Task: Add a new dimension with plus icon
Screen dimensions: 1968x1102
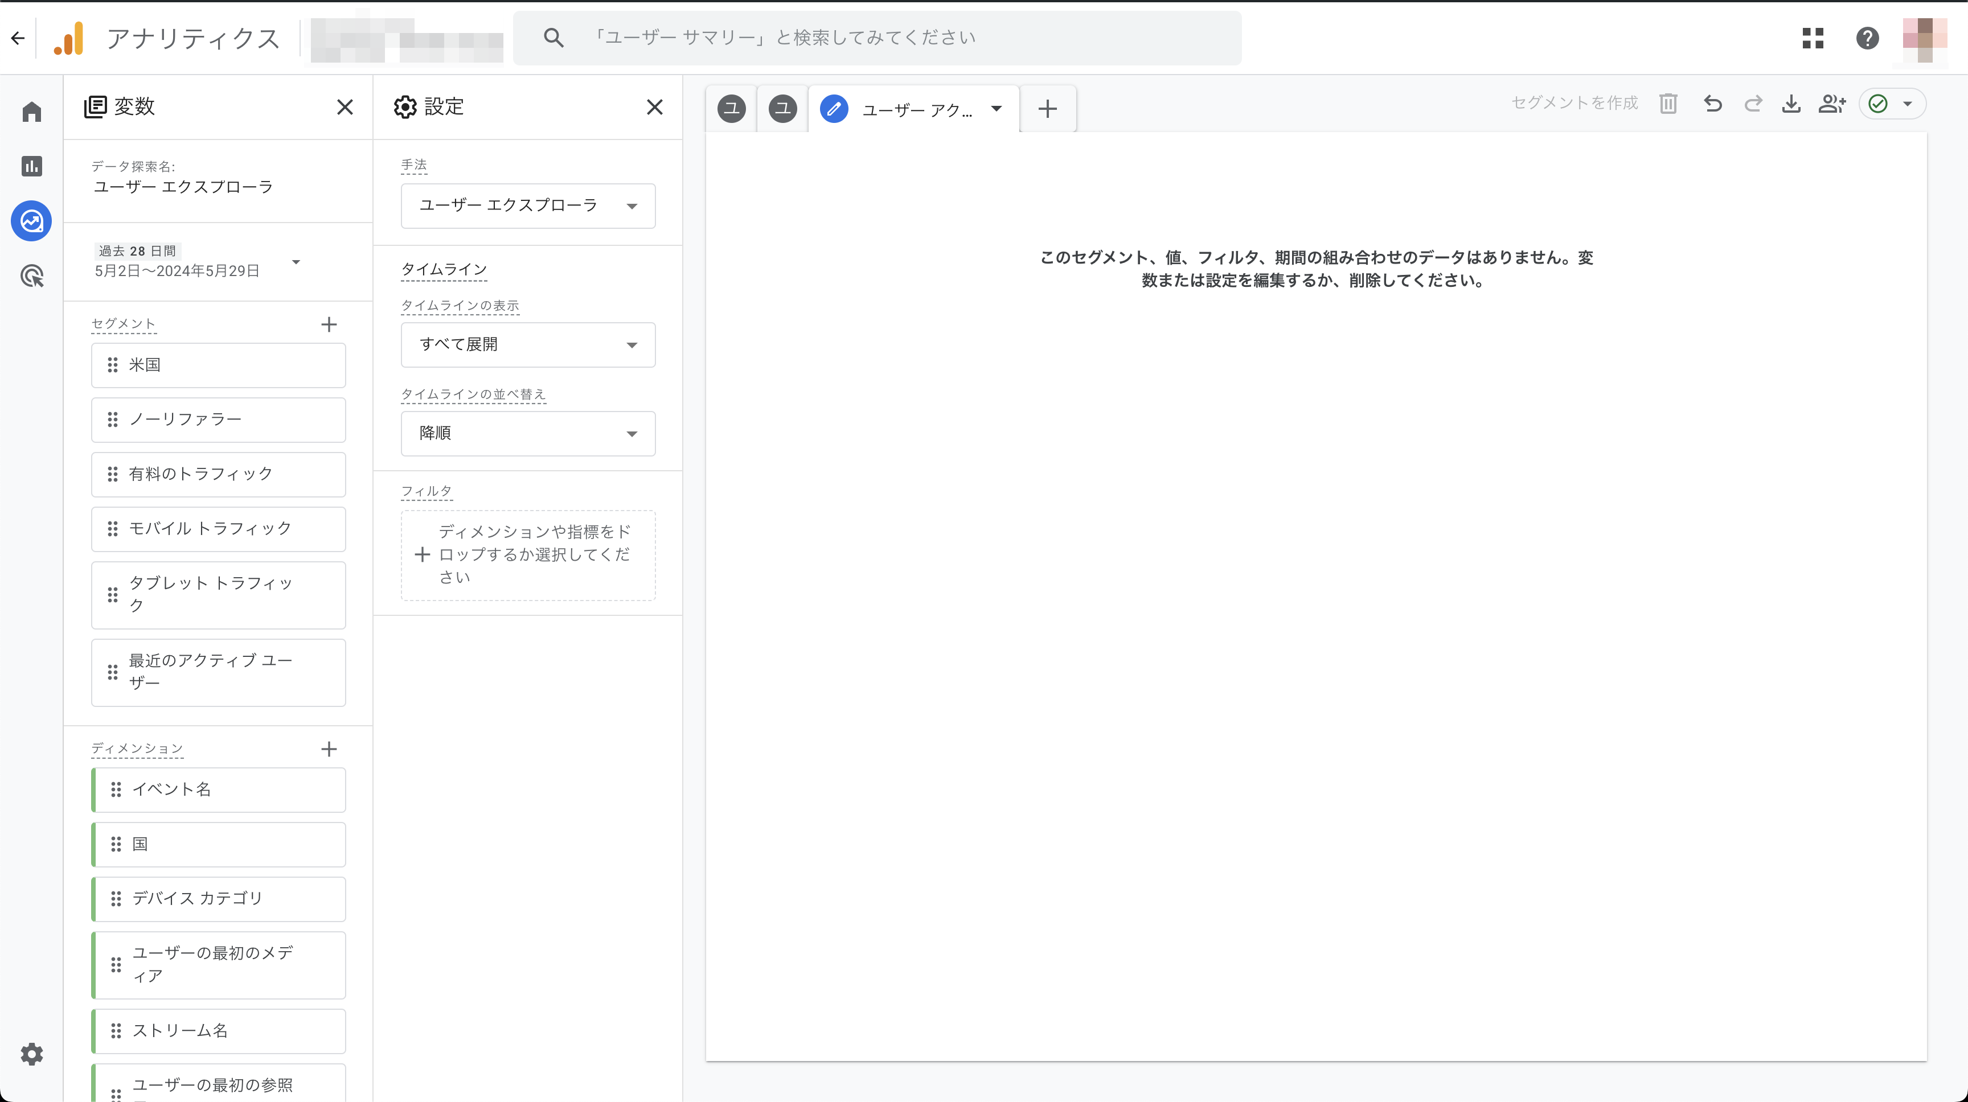Action: pyautogui.click(x=329, y=749)
